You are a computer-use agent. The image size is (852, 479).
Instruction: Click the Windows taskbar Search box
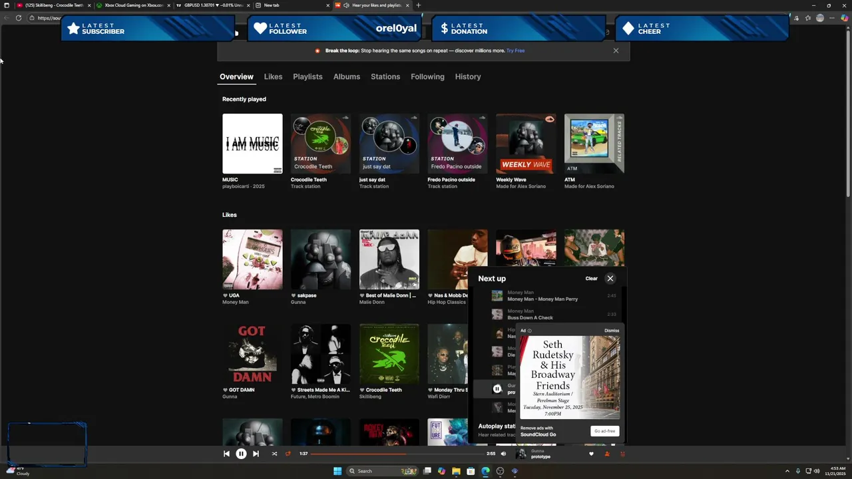click(x=381, y=471)
